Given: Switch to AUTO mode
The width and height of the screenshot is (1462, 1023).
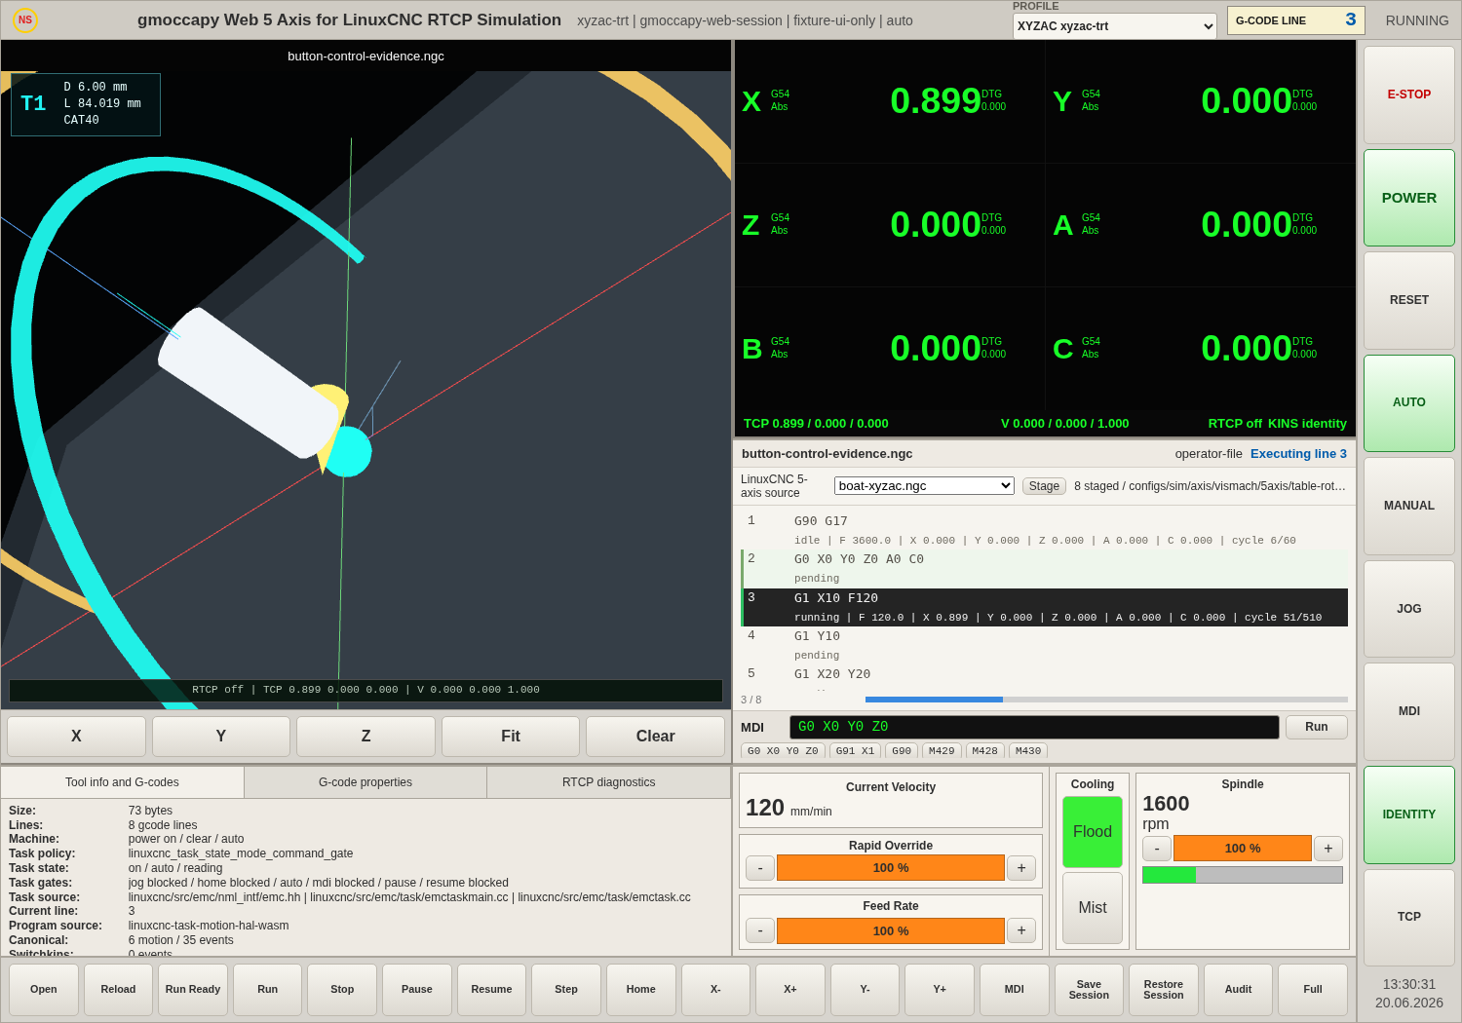Looking at the screenshot, I should pos(1409,402).
